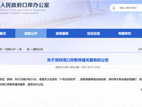This screenshot has height=107, width=142.
Task: Click the site title 人民政府口岸办公室
Action: (x=25, y=5)
